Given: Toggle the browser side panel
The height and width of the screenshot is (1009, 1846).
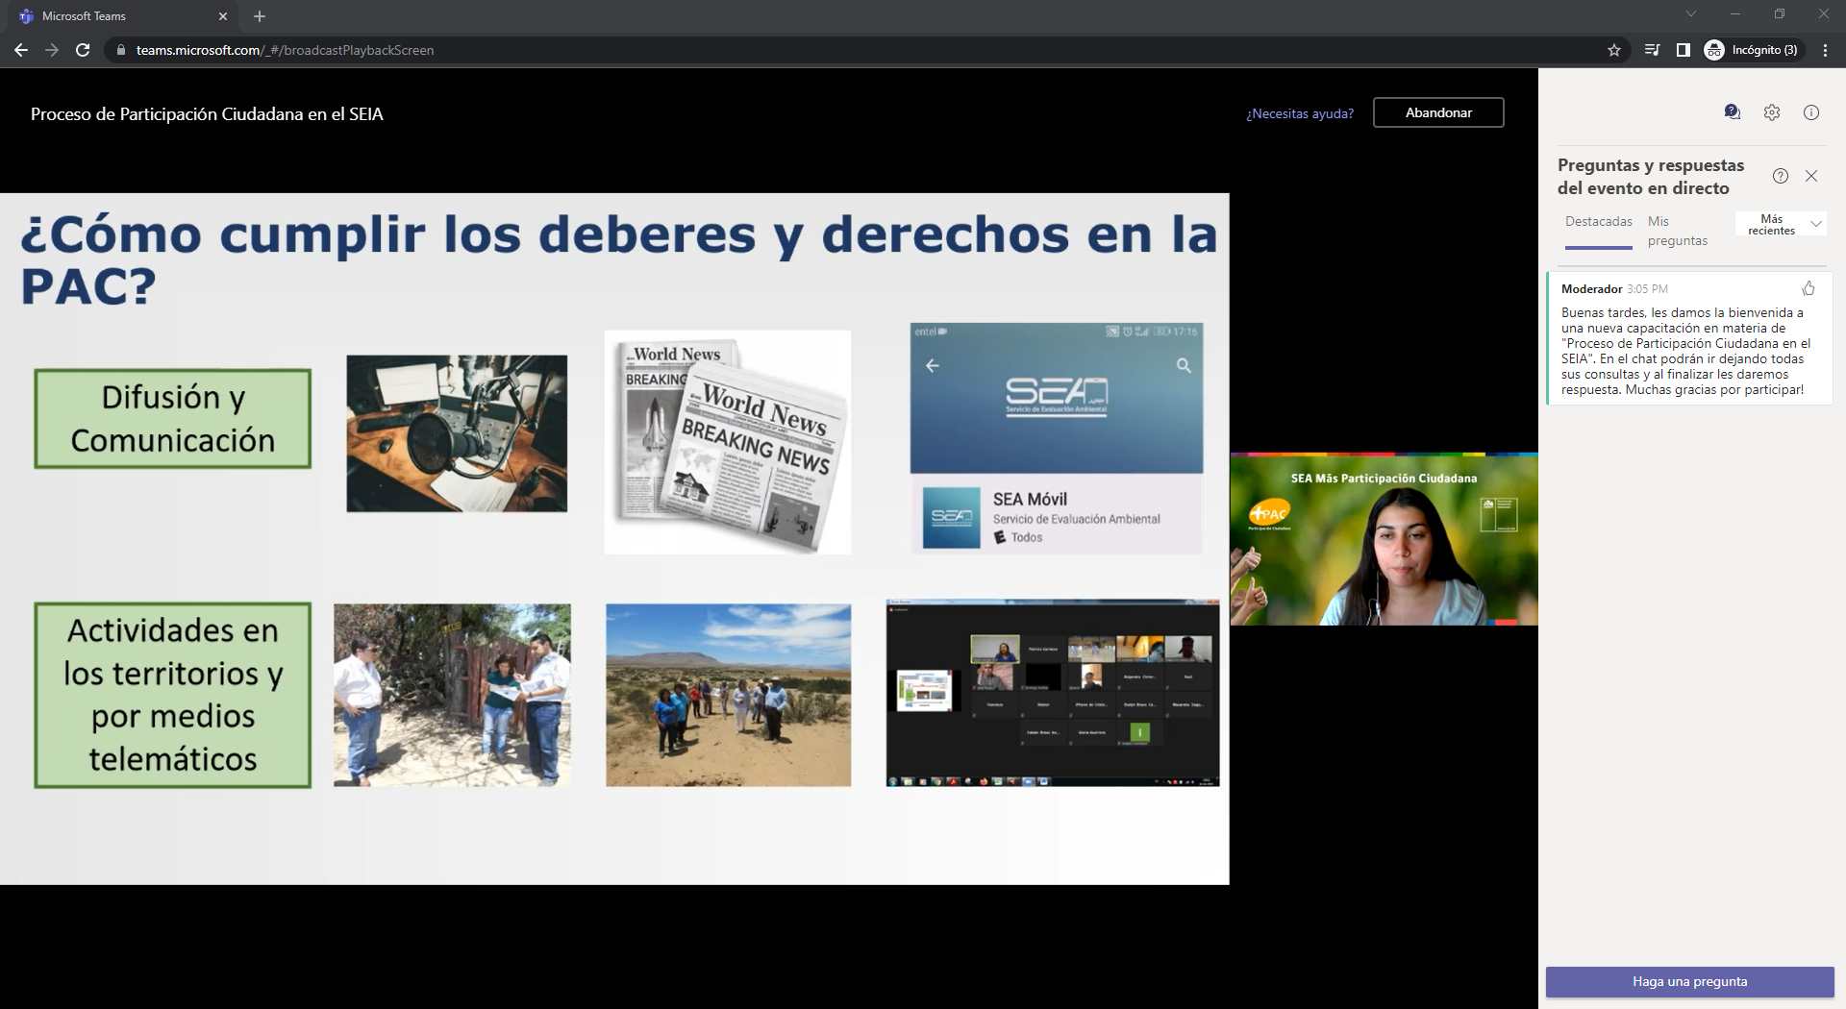Looking at the screenshot, I should click(1683, 50).
